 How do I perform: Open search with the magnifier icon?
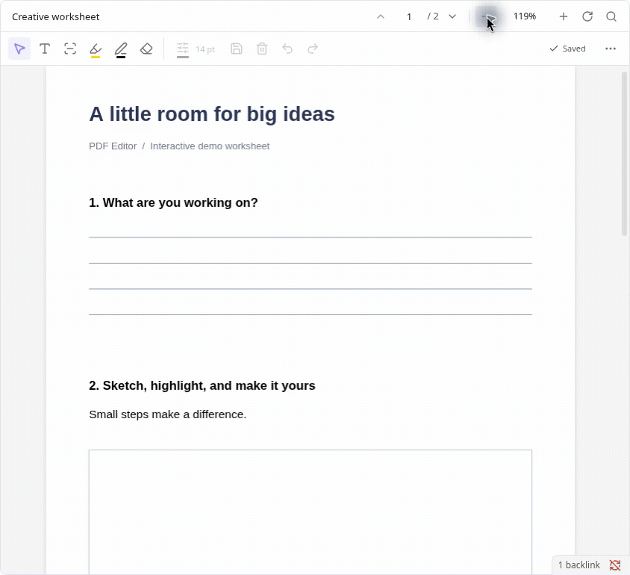(611, 16)
